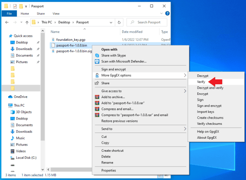Click the WinRAR icon beside Compress and email...

tap(97, 109)
